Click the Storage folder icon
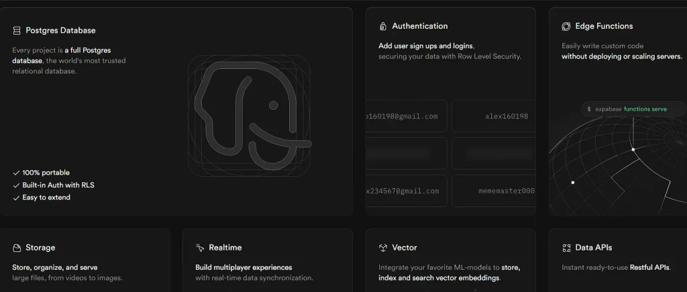The image size is (687, 292). (x=17, y=248)
